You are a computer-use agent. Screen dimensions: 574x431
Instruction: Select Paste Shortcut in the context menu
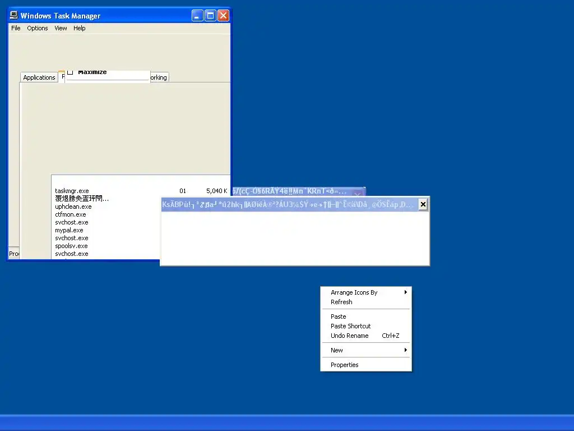click(x=366, y=326)
